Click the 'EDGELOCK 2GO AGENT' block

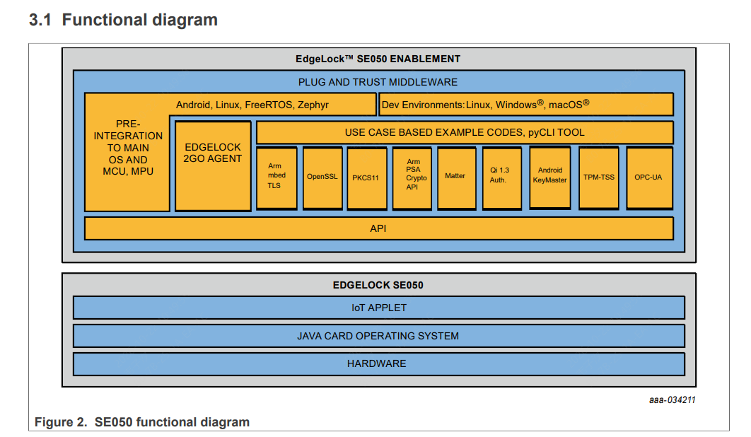[x=213, y=165]
